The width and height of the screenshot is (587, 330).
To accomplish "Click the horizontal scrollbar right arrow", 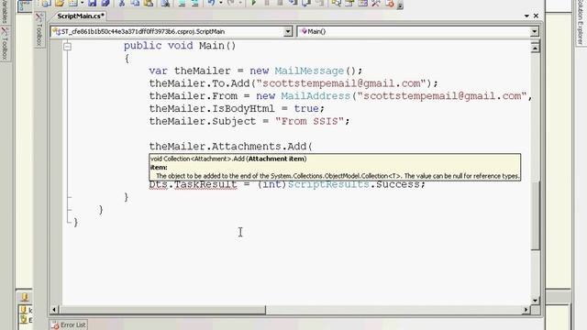I will pos(526,310).
